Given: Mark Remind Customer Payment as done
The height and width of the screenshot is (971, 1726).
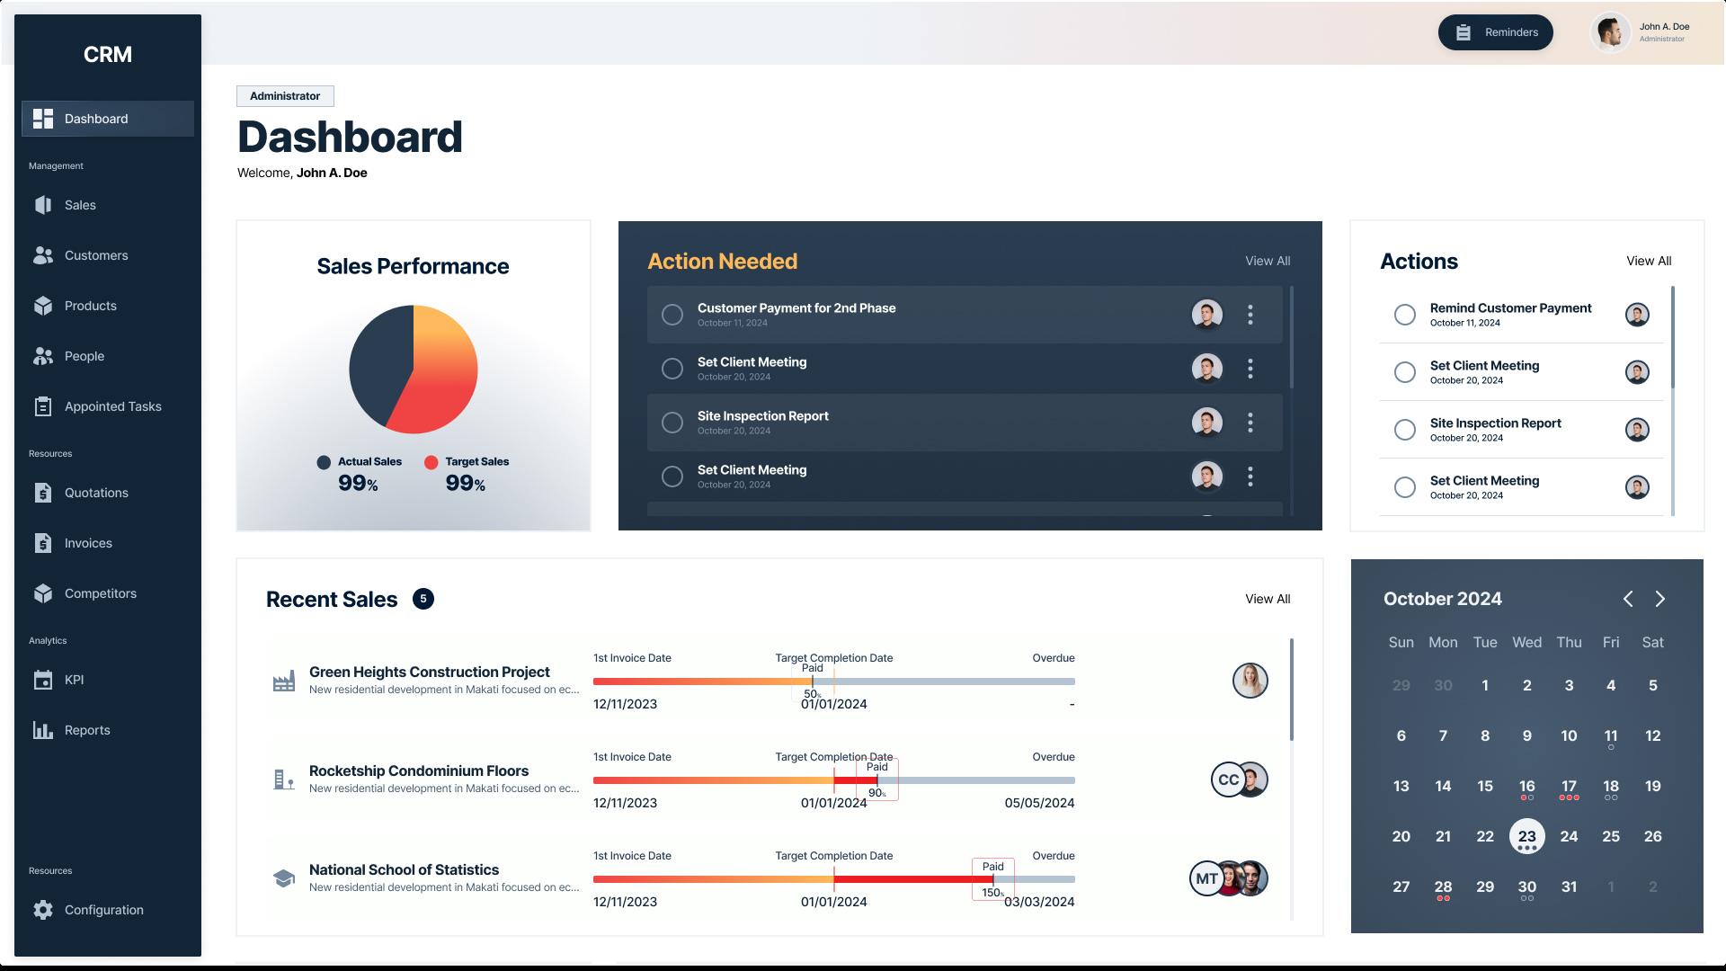Looking at the screenshot, I should [x=1404, y=315].
